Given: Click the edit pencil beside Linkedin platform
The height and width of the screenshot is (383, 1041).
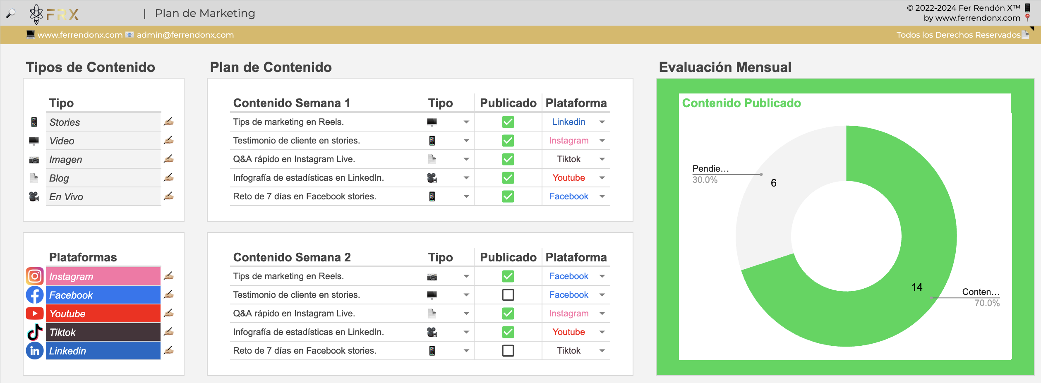Looking at the screenshot, I should (x=168, y=350).
